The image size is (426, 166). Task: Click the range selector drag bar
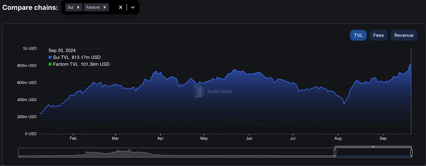tap(373, 147)
